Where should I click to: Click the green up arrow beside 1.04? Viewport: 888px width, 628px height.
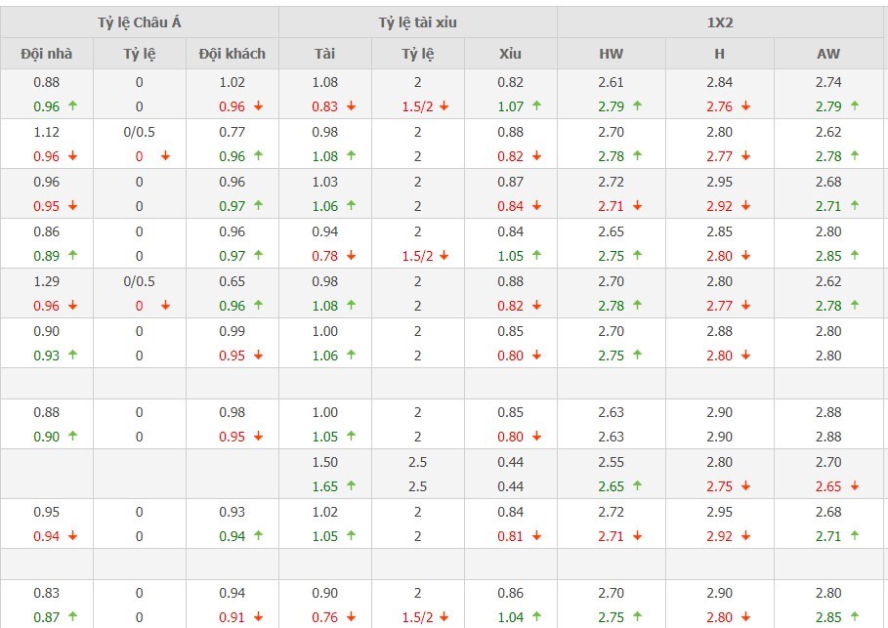pos(536,616)
